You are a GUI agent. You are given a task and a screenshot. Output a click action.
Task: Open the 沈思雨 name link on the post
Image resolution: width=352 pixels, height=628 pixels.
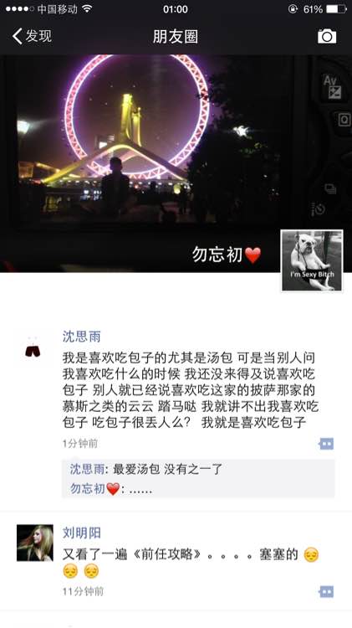82,337
